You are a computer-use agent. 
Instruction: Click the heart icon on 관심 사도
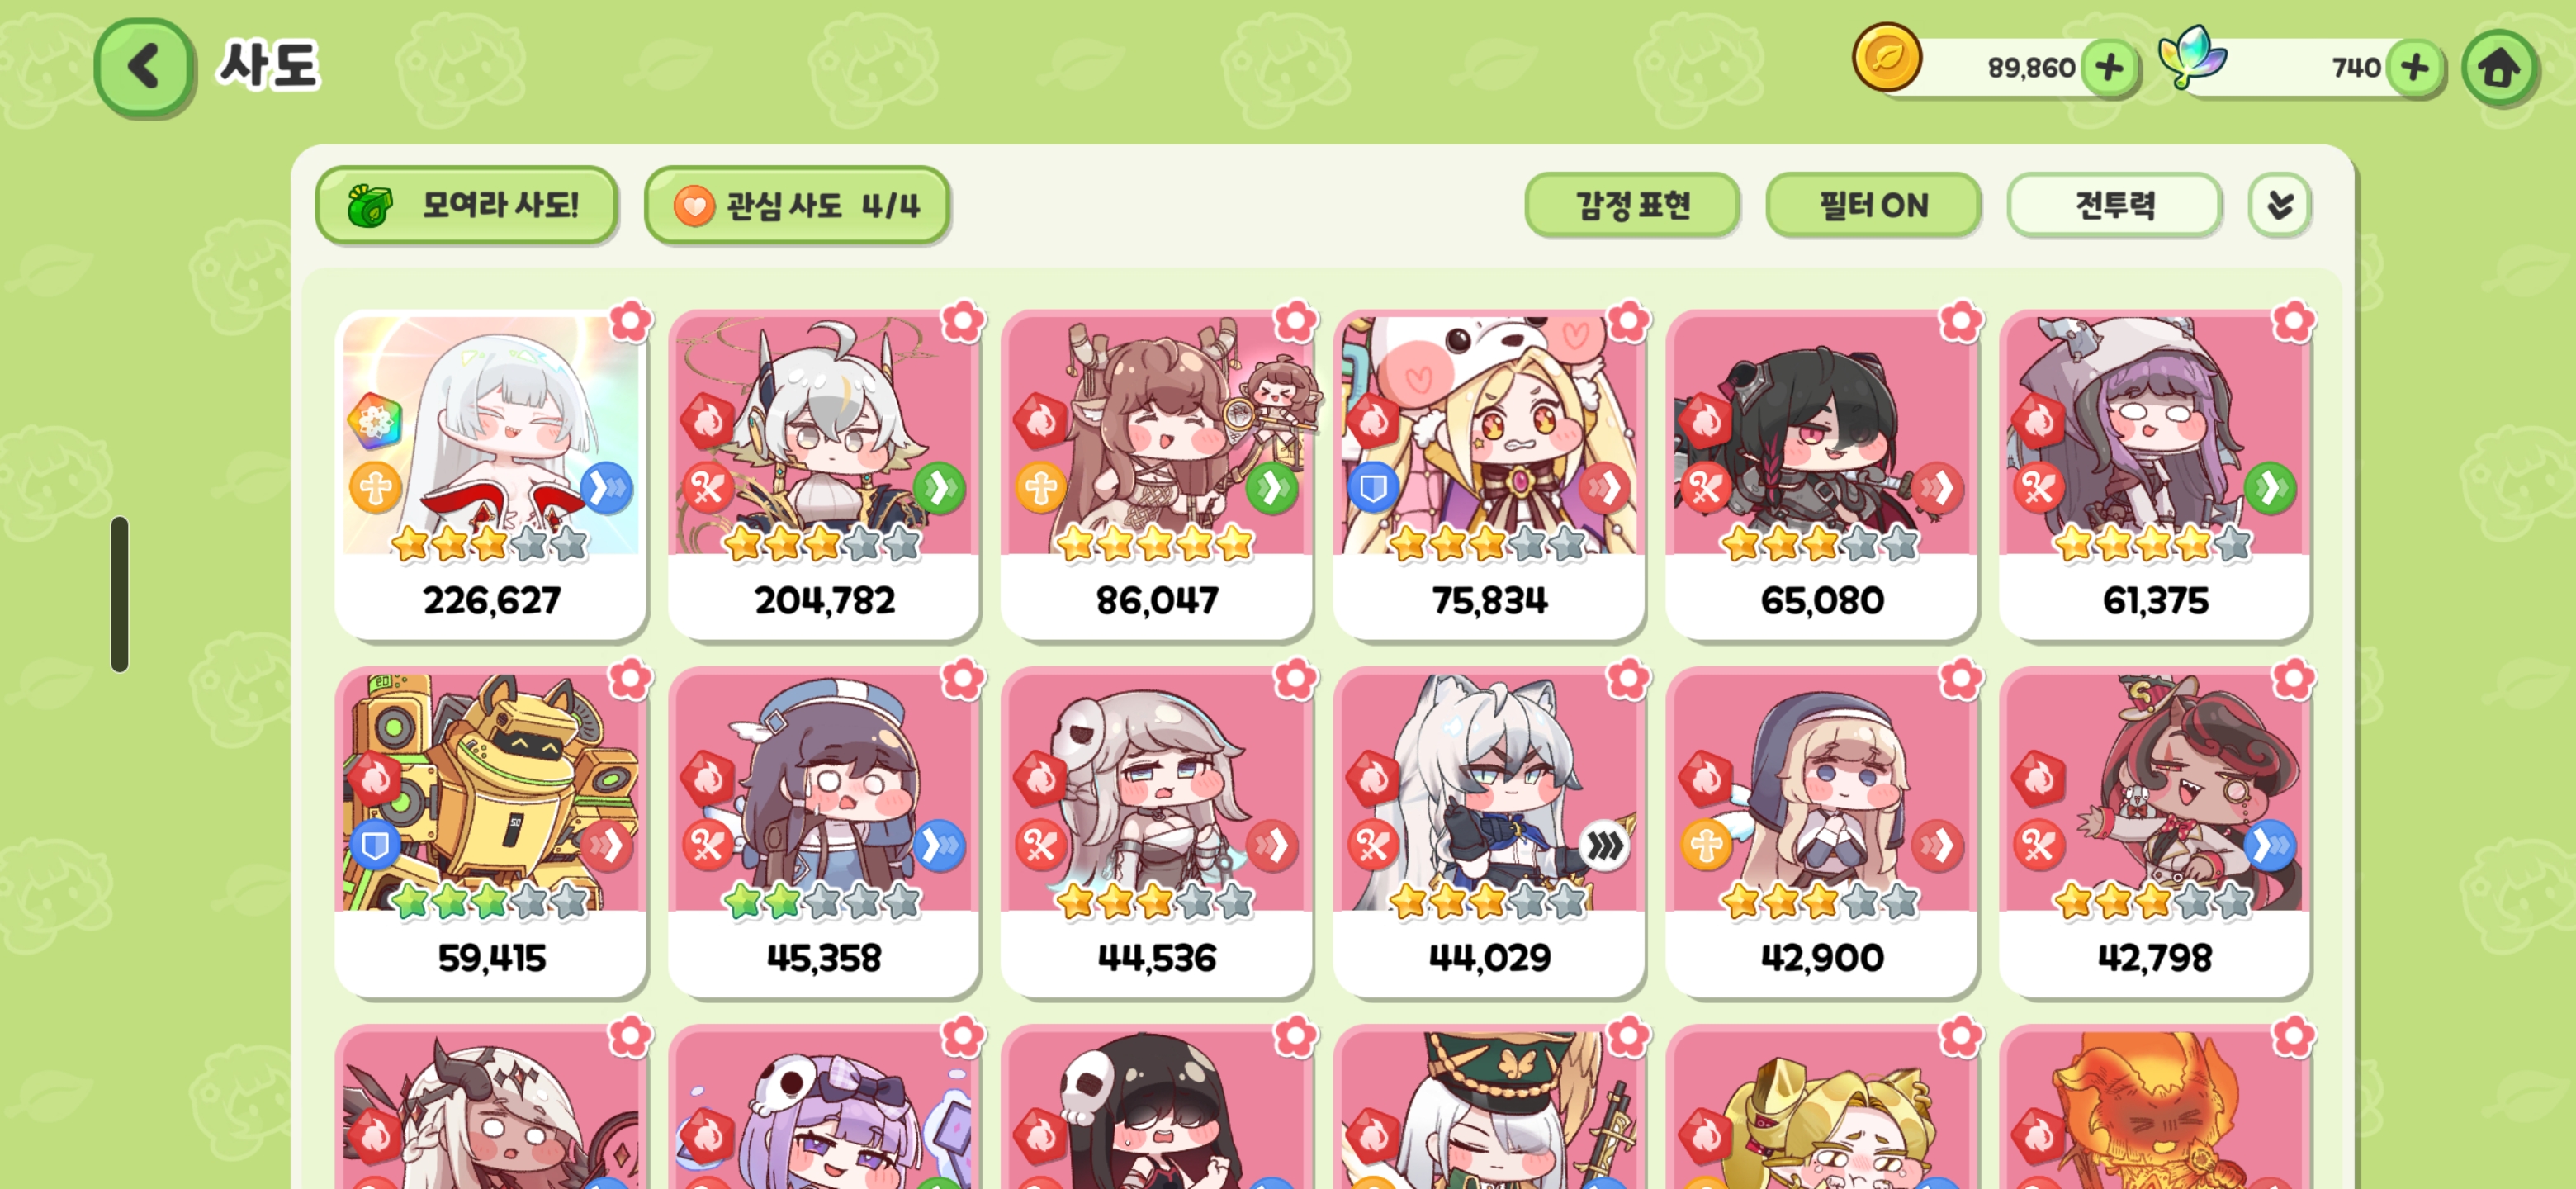[x=693, y=206]
